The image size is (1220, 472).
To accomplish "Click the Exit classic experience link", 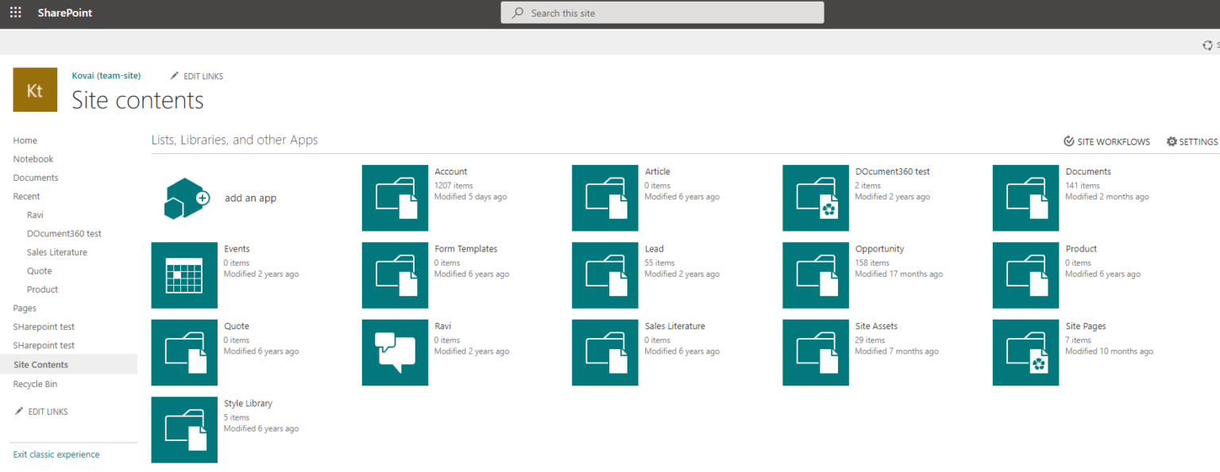I will tap(56, 454).
